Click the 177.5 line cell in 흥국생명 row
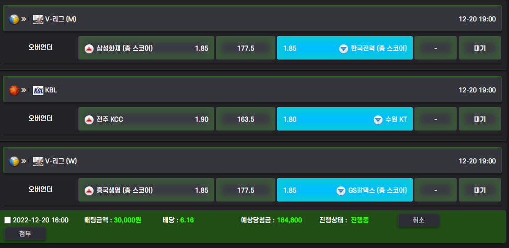The height and width of the screenshot is (248, 509). 246,190
